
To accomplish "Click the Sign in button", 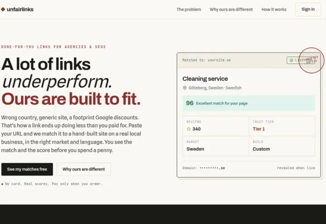I will point(308,10).
